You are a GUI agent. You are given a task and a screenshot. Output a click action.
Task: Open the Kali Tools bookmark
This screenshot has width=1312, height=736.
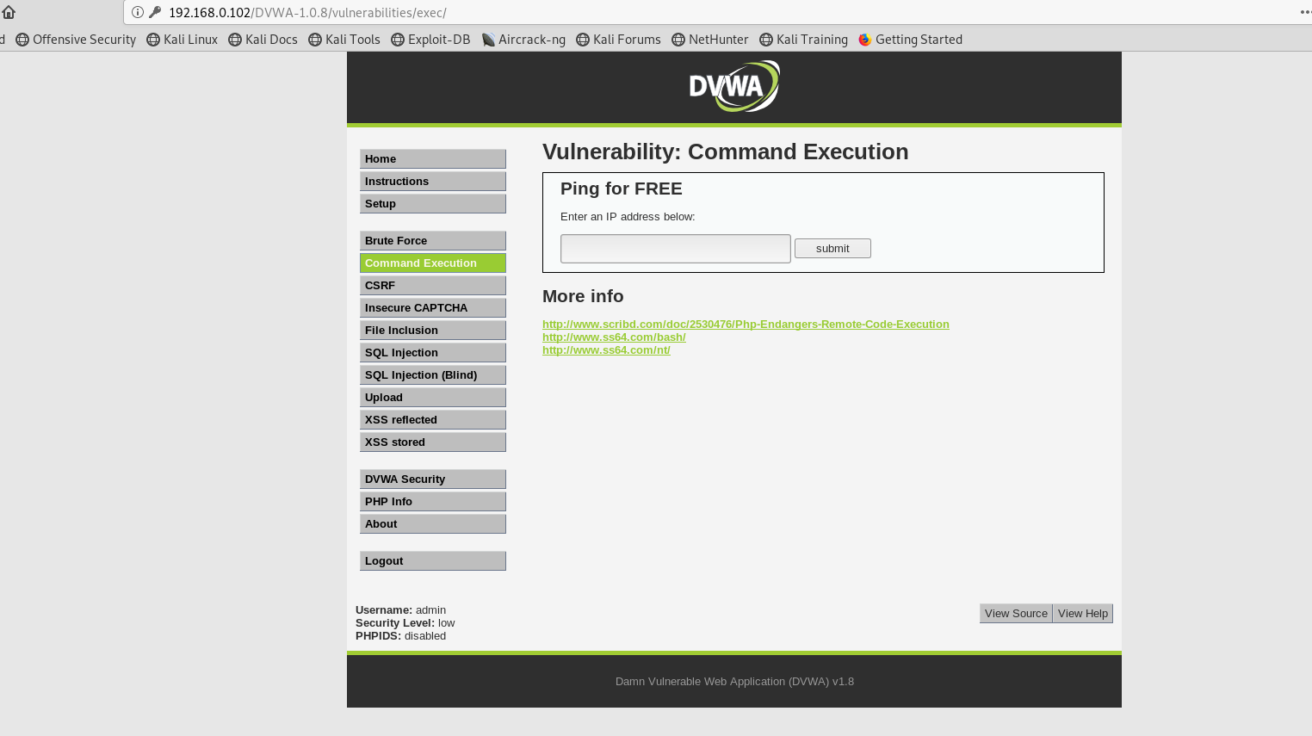tap(344, 40)
